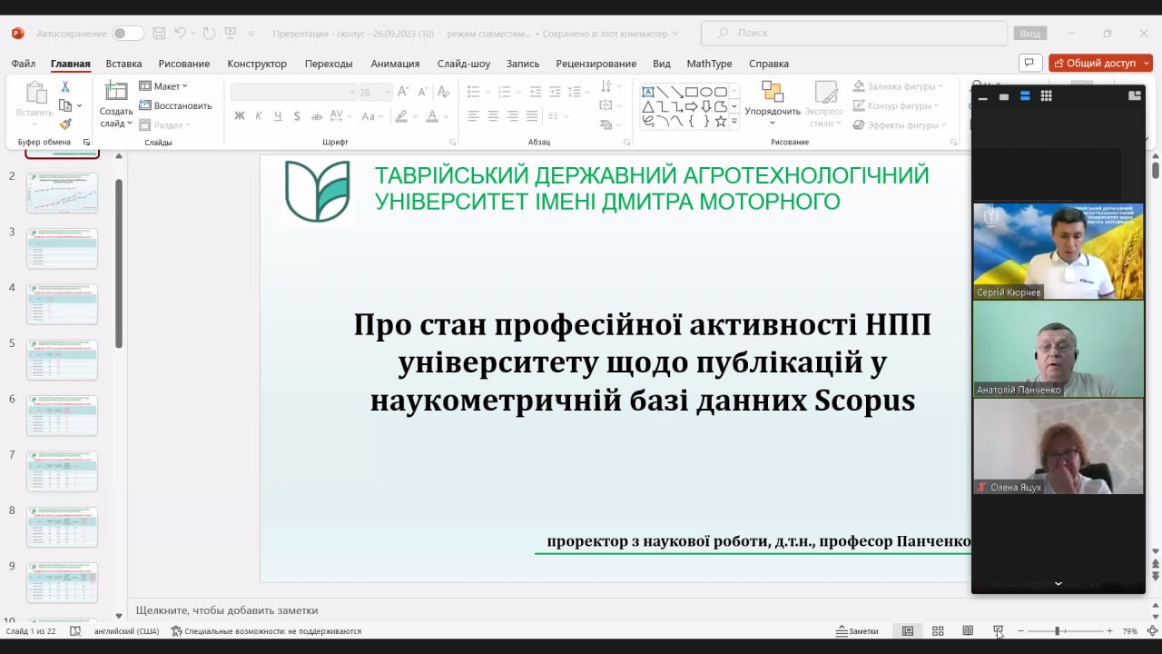Click the Восстановить reset button

(175, 105)
